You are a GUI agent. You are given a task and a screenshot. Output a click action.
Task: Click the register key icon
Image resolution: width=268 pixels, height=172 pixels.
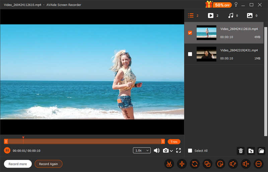click(x=236, y=5)
